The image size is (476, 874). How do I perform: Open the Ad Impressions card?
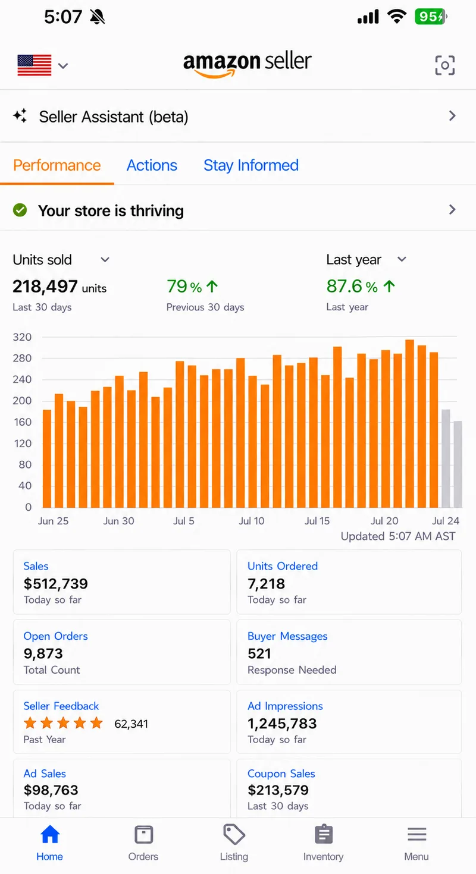(x=349, y=722)
